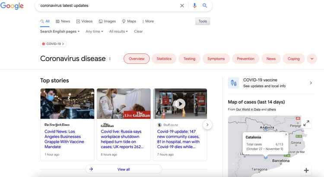Viewport: 324px width, 177px height.
Task: Expand COVID-19 vaccine card chevron
Action: 311,83
